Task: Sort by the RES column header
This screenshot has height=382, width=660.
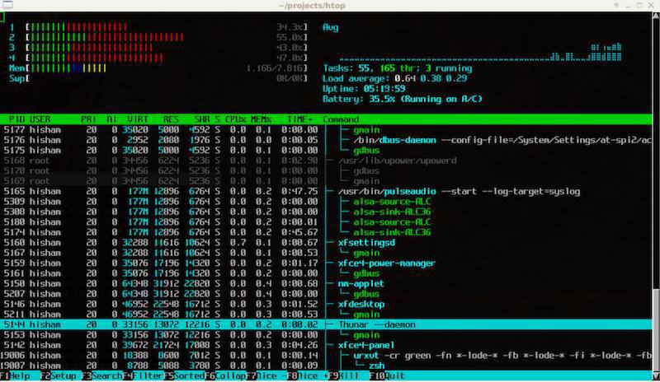Action: point(171,119)
